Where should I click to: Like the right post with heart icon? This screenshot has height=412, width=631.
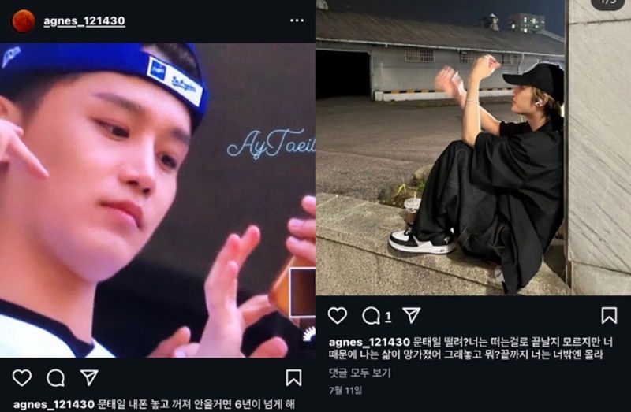tap(338, 316)
